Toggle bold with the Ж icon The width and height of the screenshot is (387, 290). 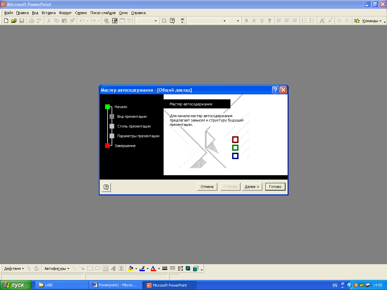click(246, 21)
